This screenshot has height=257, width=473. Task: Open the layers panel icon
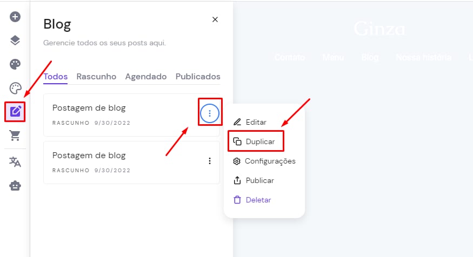click(15, 40)
